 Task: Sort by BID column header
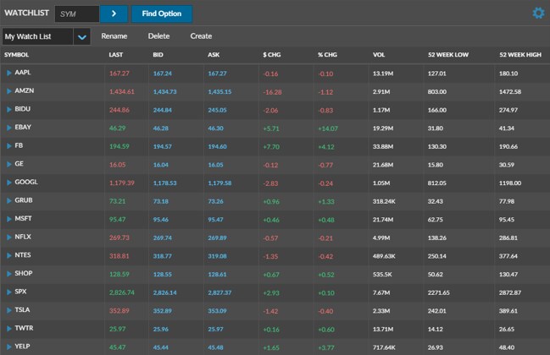click(x=158, y=55)
